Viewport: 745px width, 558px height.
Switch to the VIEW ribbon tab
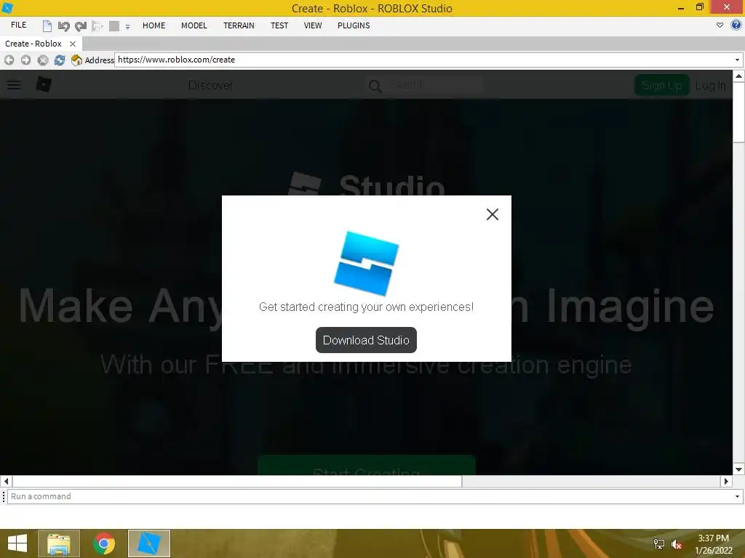(313, 25)
